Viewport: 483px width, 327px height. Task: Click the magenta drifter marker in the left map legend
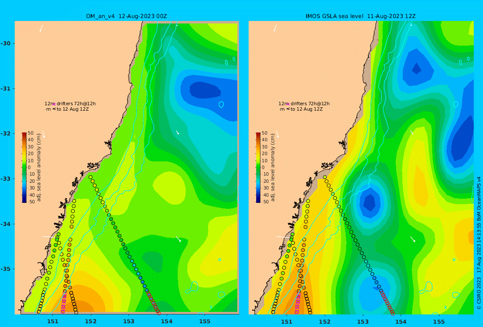pyautogui.click(x=54, y=104)
